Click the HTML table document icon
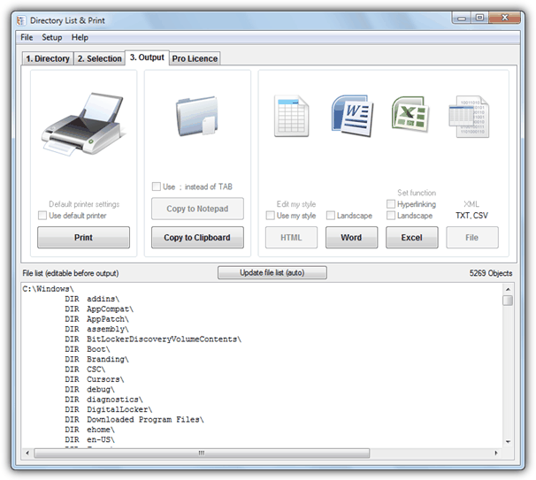 tap(290, 117)
